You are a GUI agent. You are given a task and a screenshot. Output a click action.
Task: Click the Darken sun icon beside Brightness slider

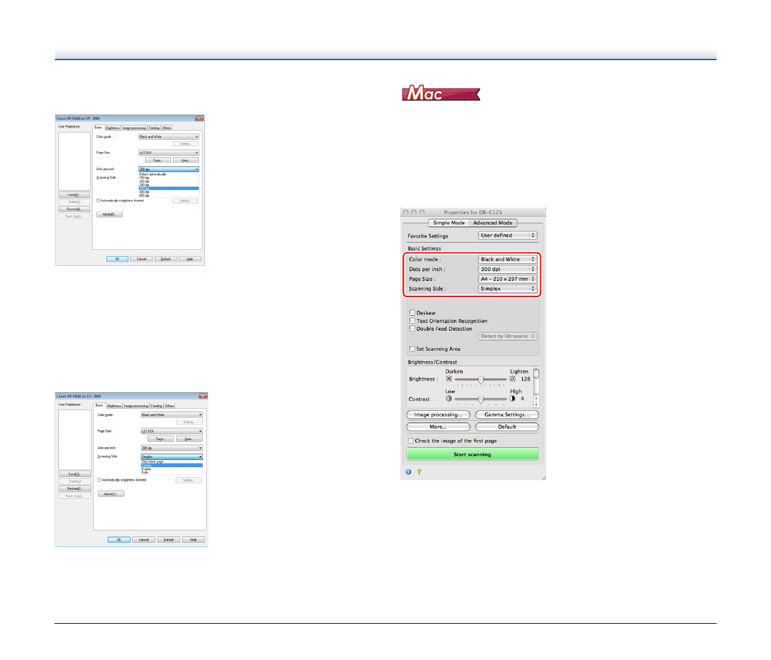point(448,379)
